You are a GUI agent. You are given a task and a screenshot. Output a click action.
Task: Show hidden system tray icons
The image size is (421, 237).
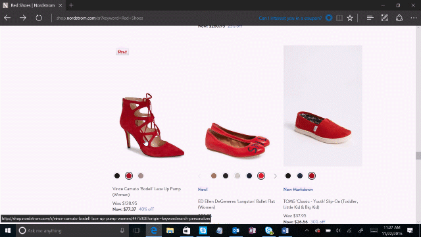coord(307,230)
